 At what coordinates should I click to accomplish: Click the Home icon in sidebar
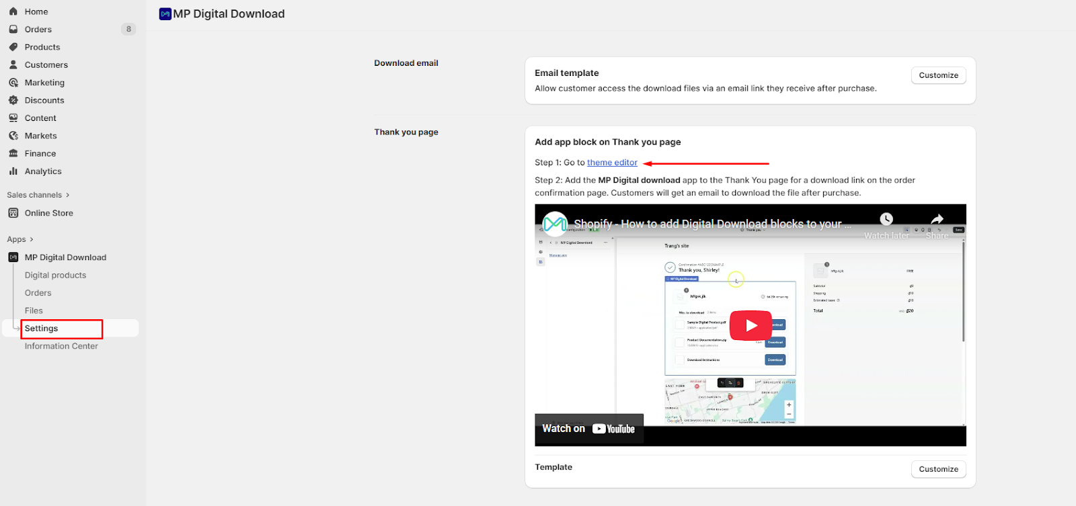click(x=13, y=11)
